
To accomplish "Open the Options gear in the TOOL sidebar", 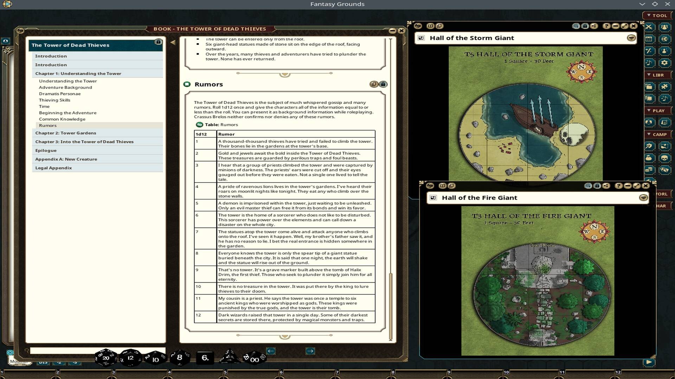I will (664, 62).
